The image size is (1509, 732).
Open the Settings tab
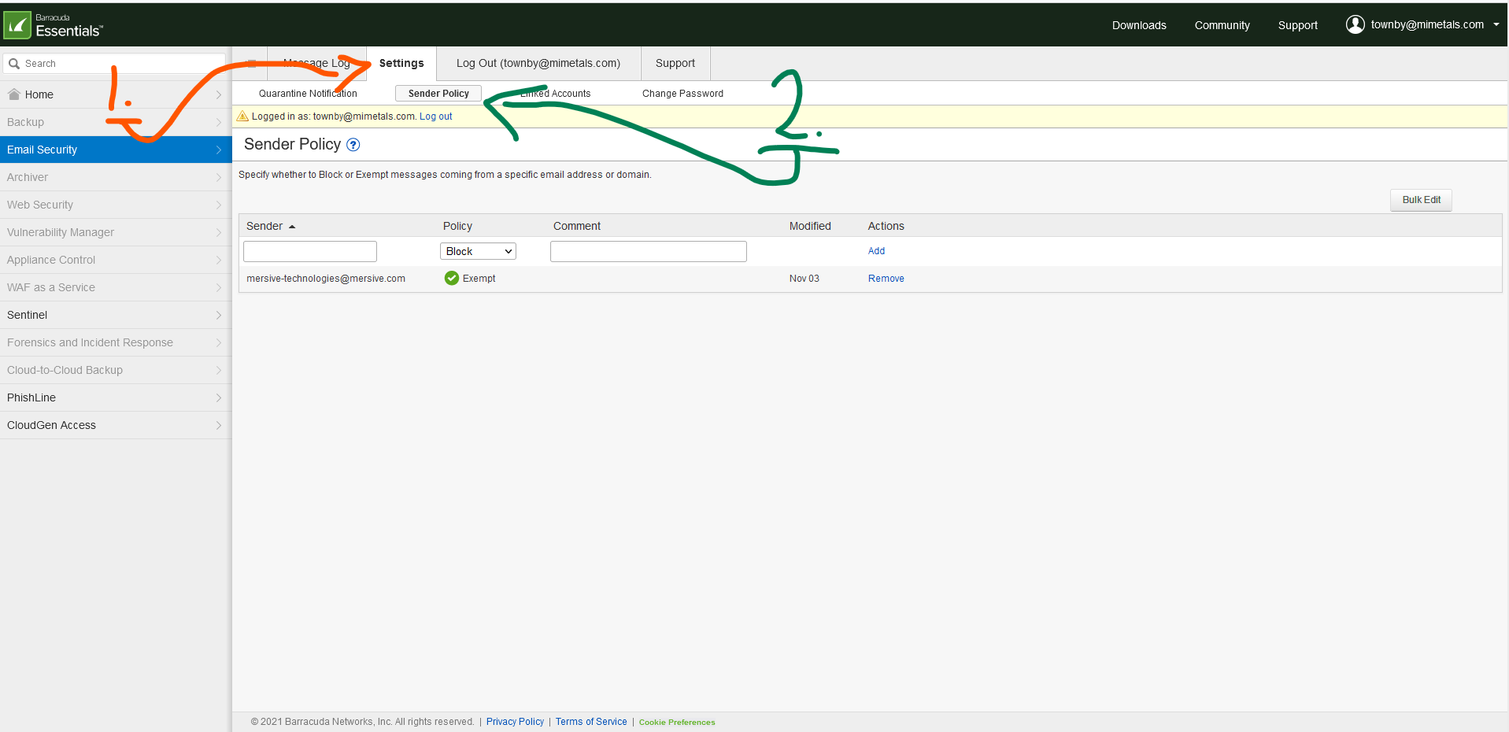(x=401, y=63)
